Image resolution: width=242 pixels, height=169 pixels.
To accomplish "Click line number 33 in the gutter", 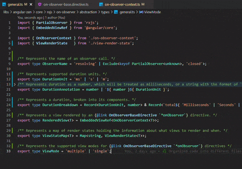I will click(8, 151).
